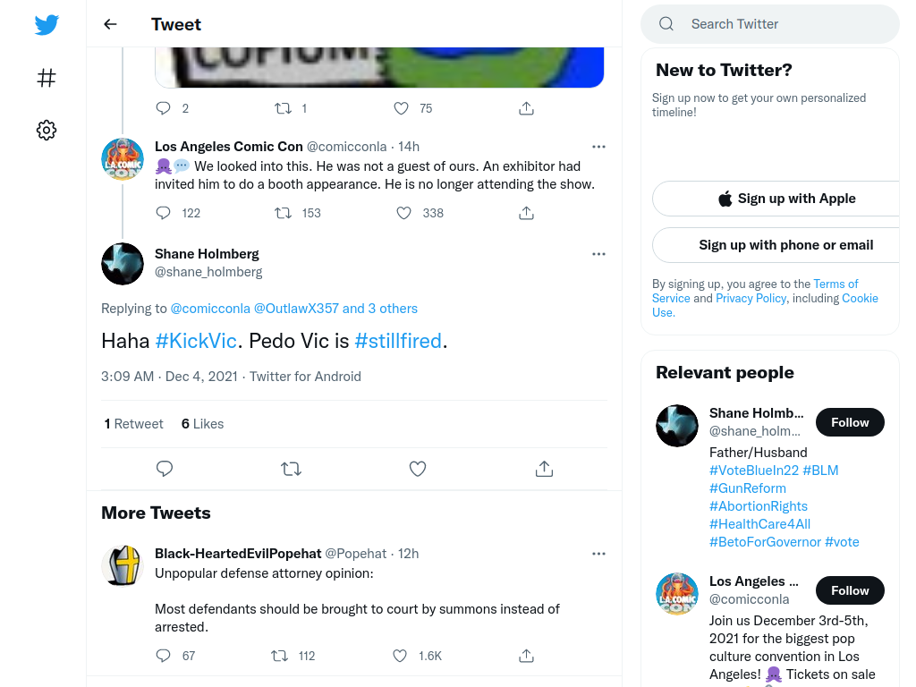This screenshot has width=916, height=687.
Task: Focus the Search Twitter field
Action: (770, 24)
